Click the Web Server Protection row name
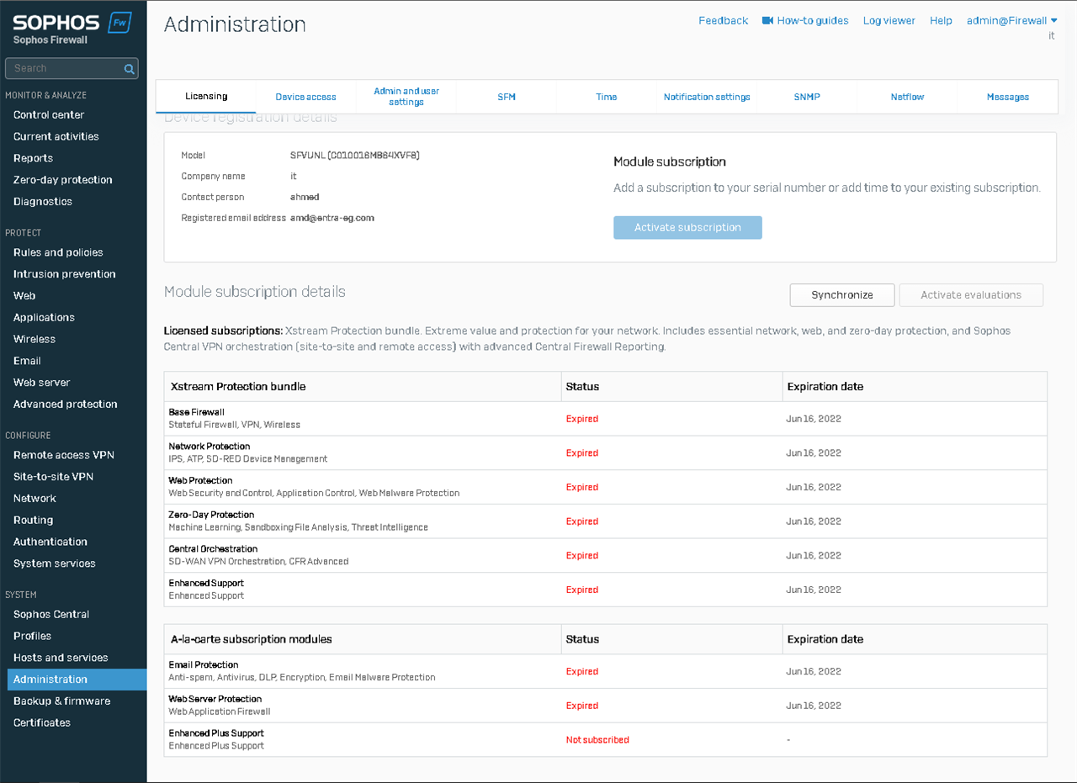Image resolution: width=1077 pixels, height=783 pixels. pos(215,700)
